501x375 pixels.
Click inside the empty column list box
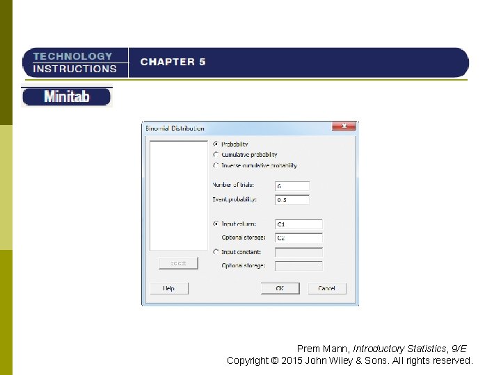coord(179,195)
